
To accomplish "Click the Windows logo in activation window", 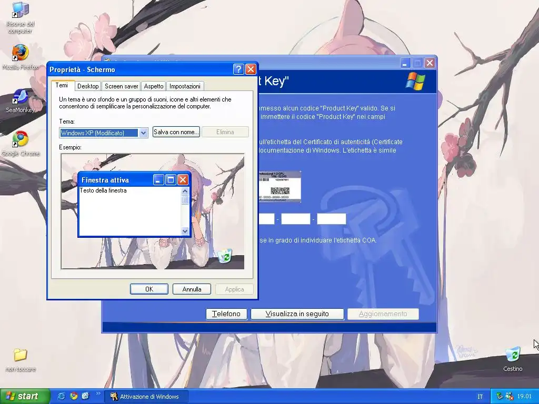I will (415, 81).
